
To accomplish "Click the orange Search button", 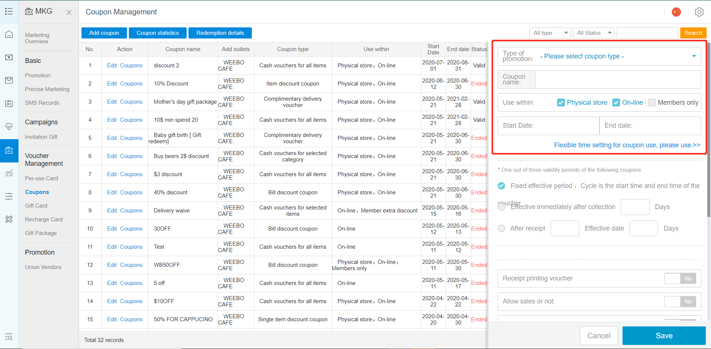I will (x=693, y=33).
